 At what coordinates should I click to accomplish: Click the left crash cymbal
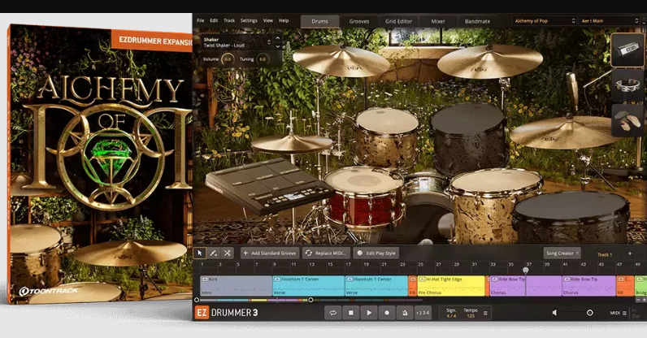point(341,61)
